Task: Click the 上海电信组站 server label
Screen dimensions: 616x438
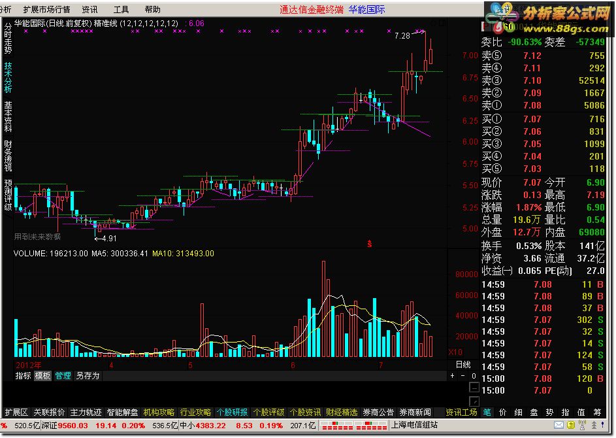Action: [x=414, y=426]
